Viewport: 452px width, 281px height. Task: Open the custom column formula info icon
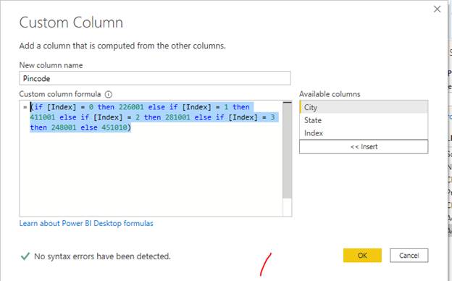109,94
